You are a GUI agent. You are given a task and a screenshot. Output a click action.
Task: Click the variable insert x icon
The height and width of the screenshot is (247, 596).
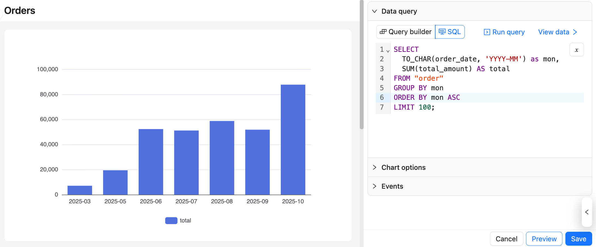(x=576, y=50)
